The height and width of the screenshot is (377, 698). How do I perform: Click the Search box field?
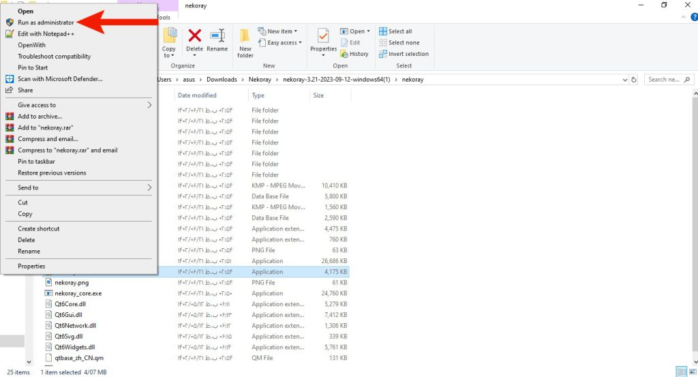(669, 80)
